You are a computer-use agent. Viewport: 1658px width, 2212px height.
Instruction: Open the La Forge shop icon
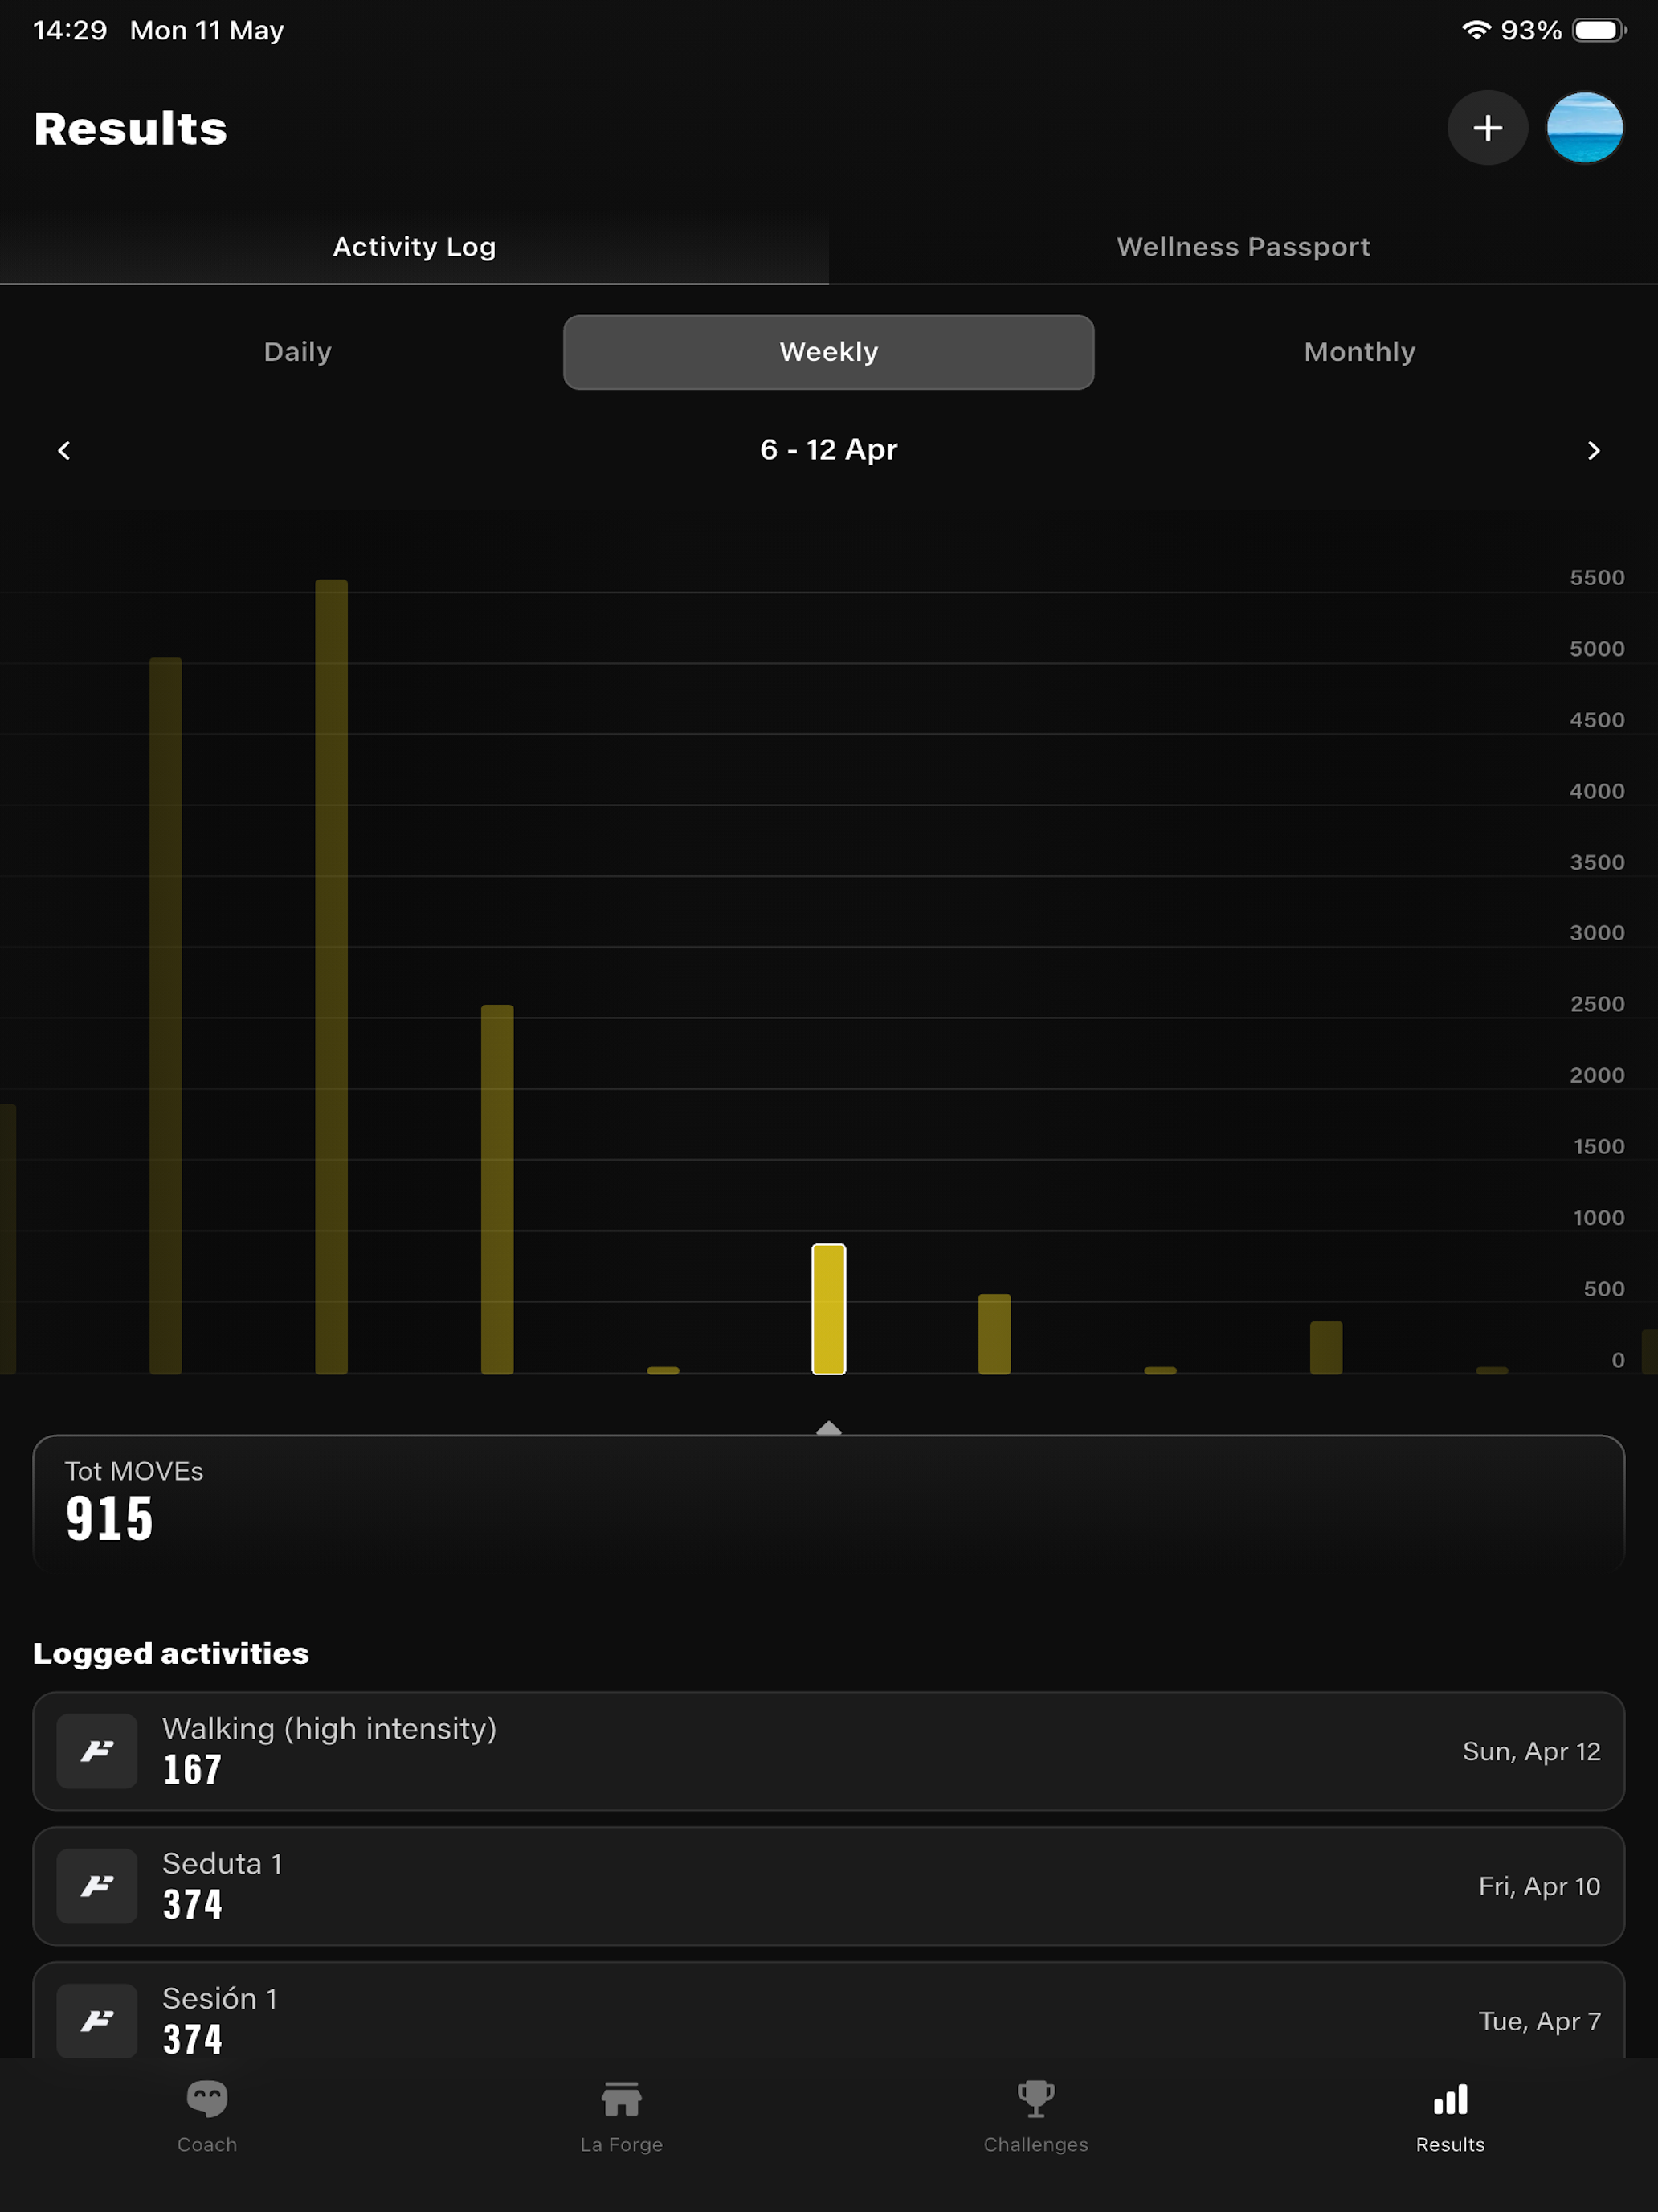[x=621, y=2098]
